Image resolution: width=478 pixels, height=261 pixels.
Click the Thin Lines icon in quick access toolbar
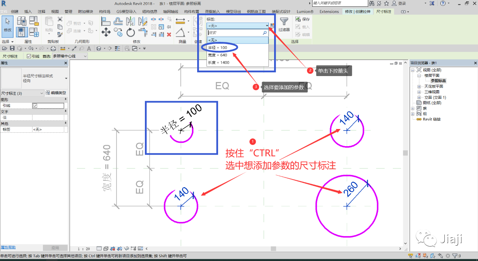pos(117,48)
